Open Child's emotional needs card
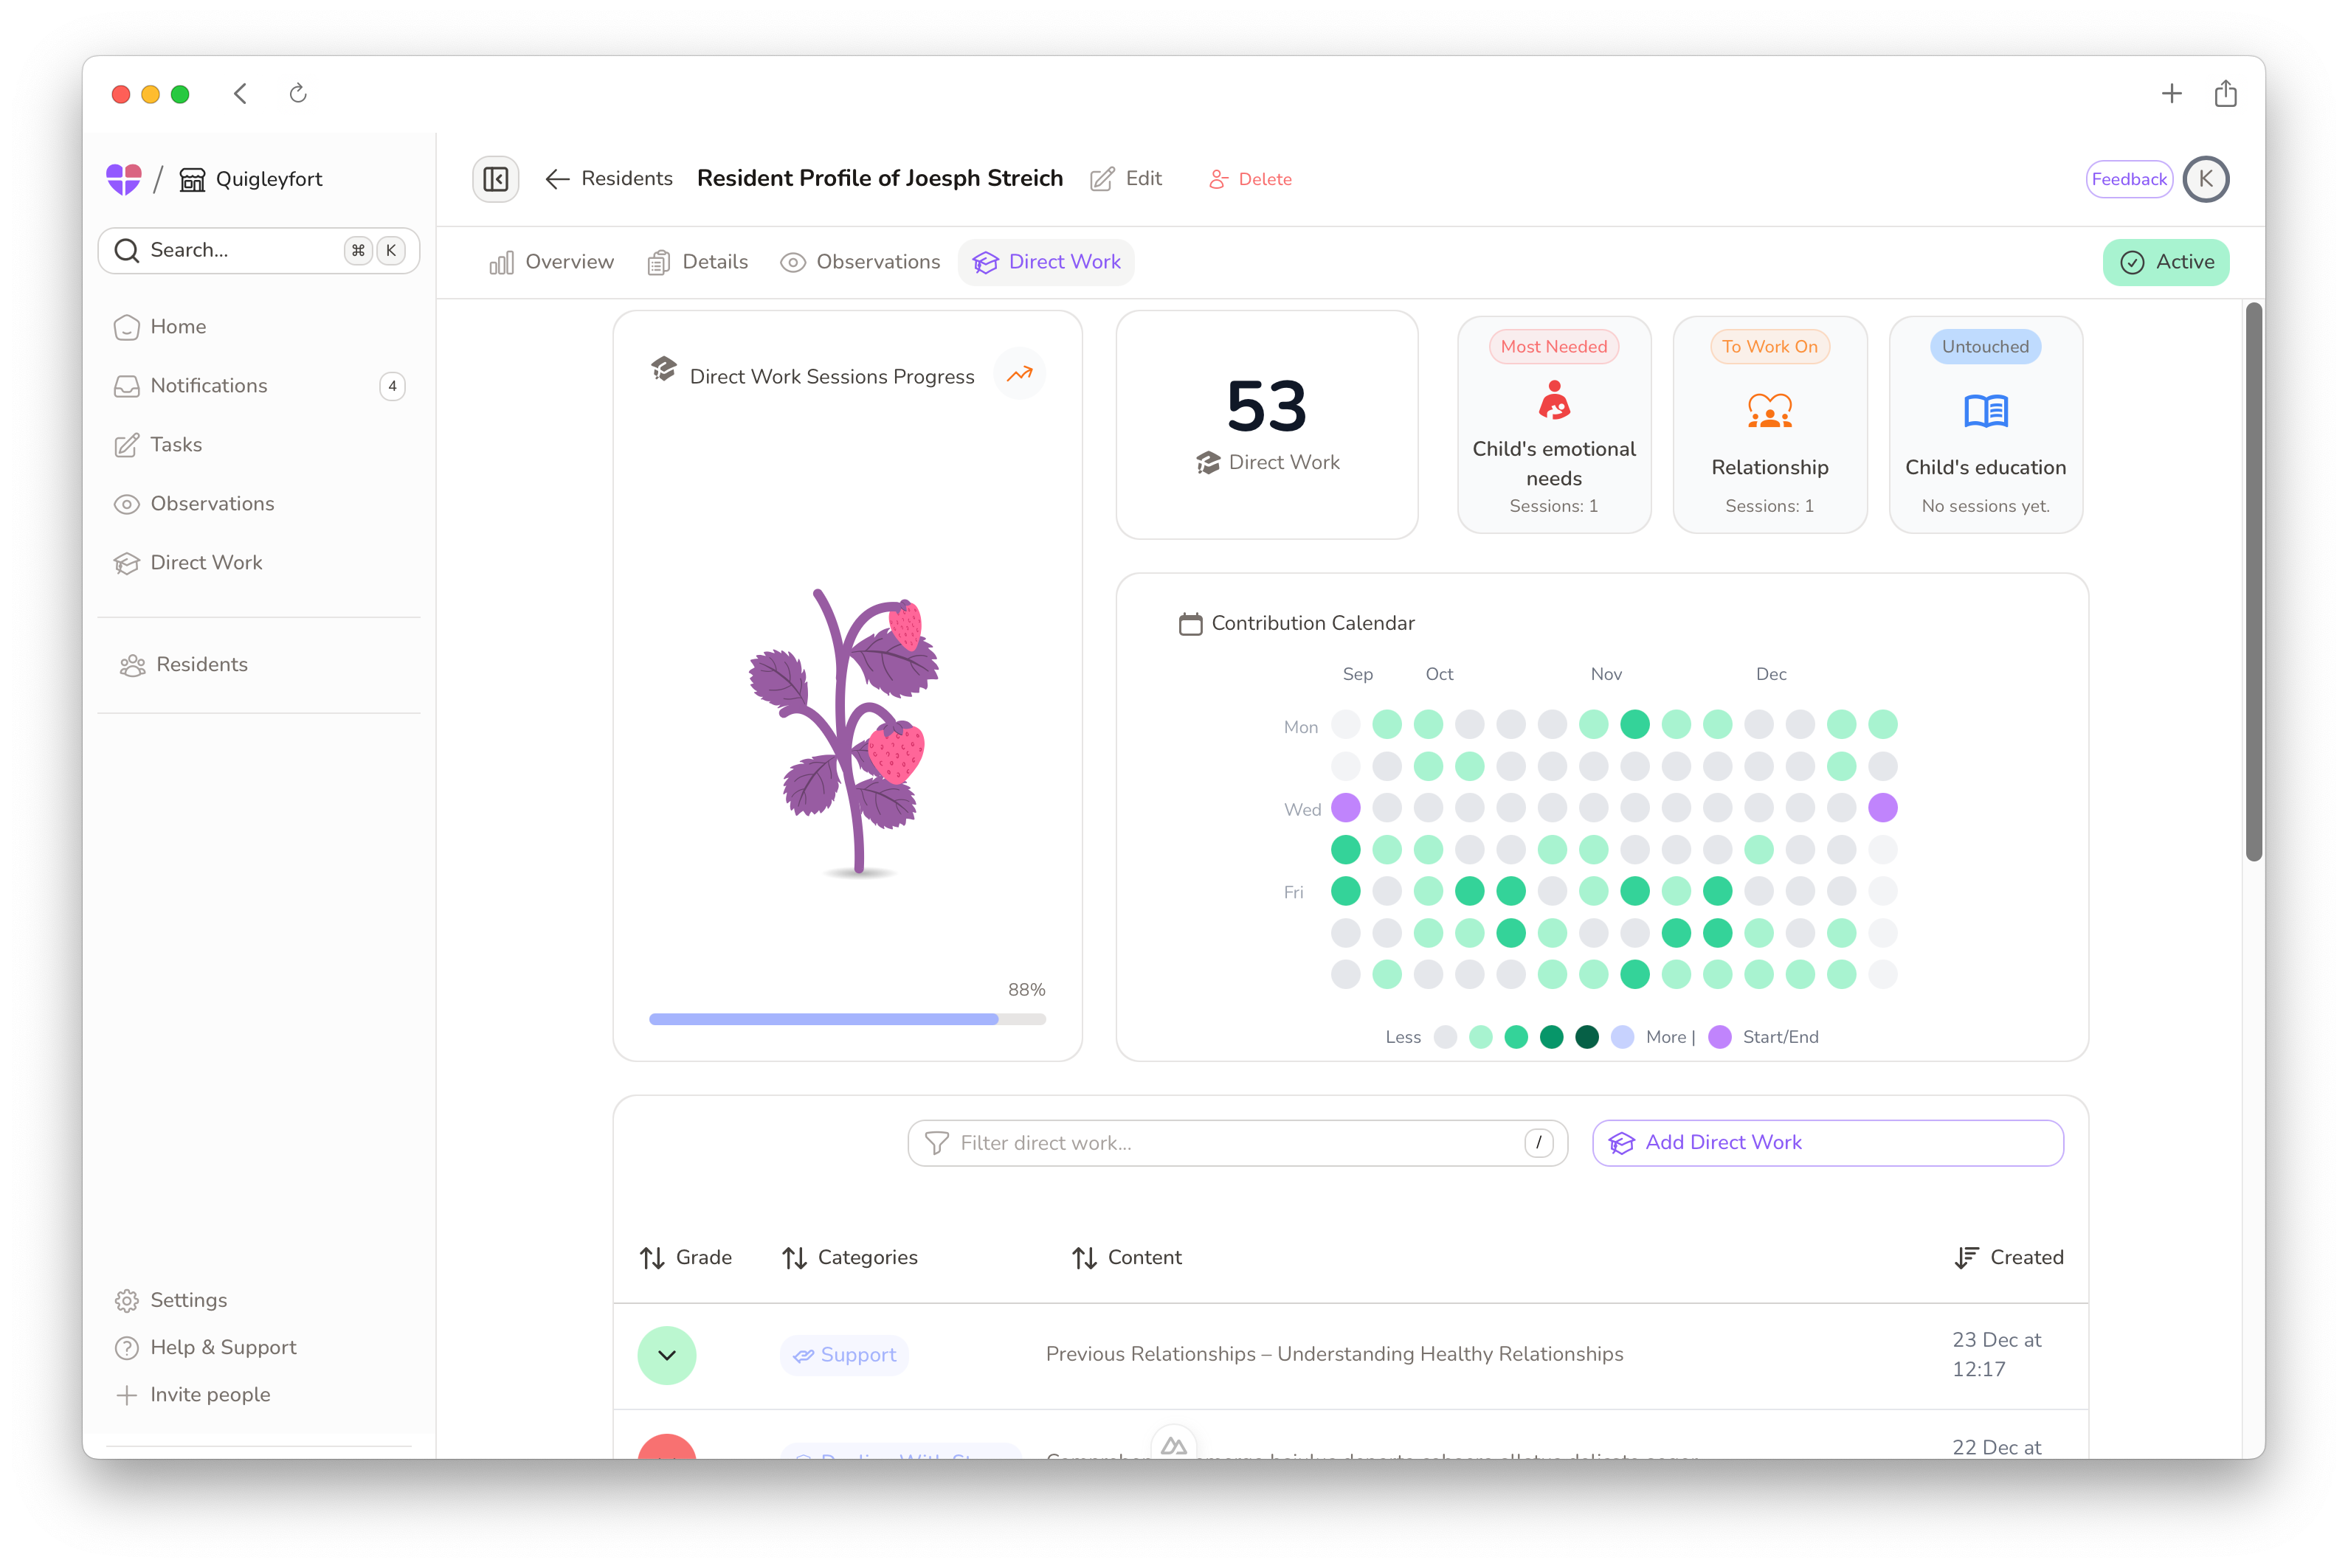Screen dimensions: 2348x1568 (x=1554, y=425)
